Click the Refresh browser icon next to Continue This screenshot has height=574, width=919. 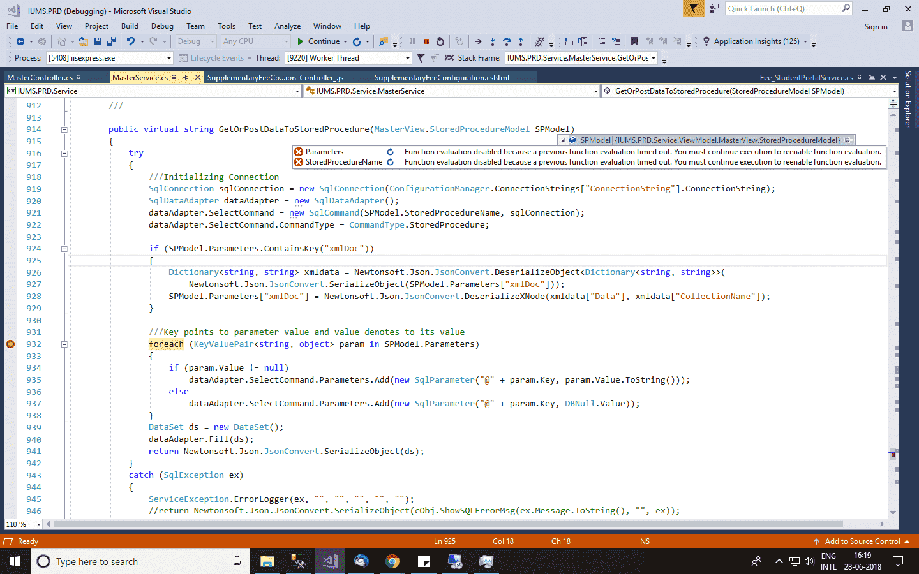357,41
